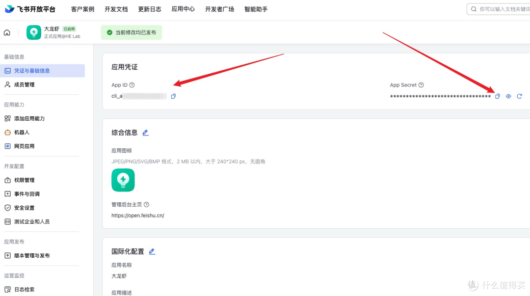Image resolution: width=530 pixels, height=296 pixels.
Task: Click the search magnifier icon
Action: pyautogui.click(x=474, y=9)
